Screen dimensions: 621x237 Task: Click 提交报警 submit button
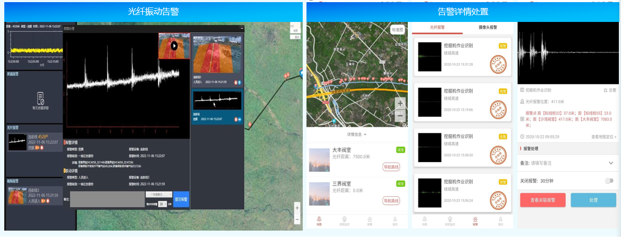pyautogui.click(x=182, y=199)
